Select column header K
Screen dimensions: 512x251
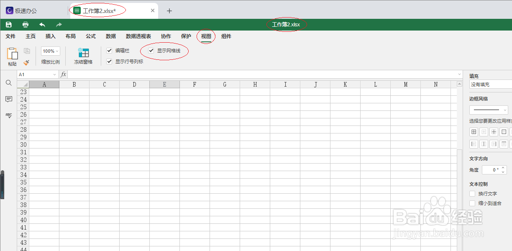pyautogui.click(x=345, y=85)
